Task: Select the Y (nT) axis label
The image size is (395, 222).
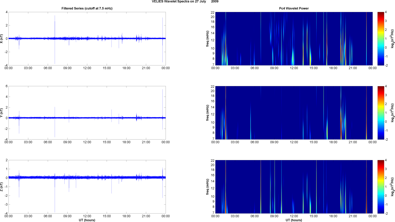Action: [x=2, y=113]
